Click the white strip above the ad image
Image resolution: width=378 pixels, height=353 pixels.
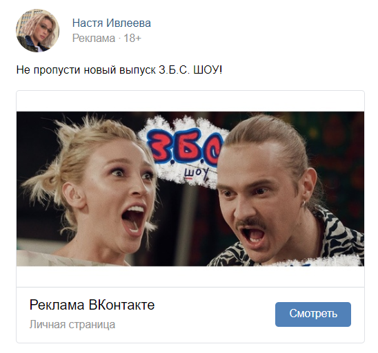coord(190,101)
